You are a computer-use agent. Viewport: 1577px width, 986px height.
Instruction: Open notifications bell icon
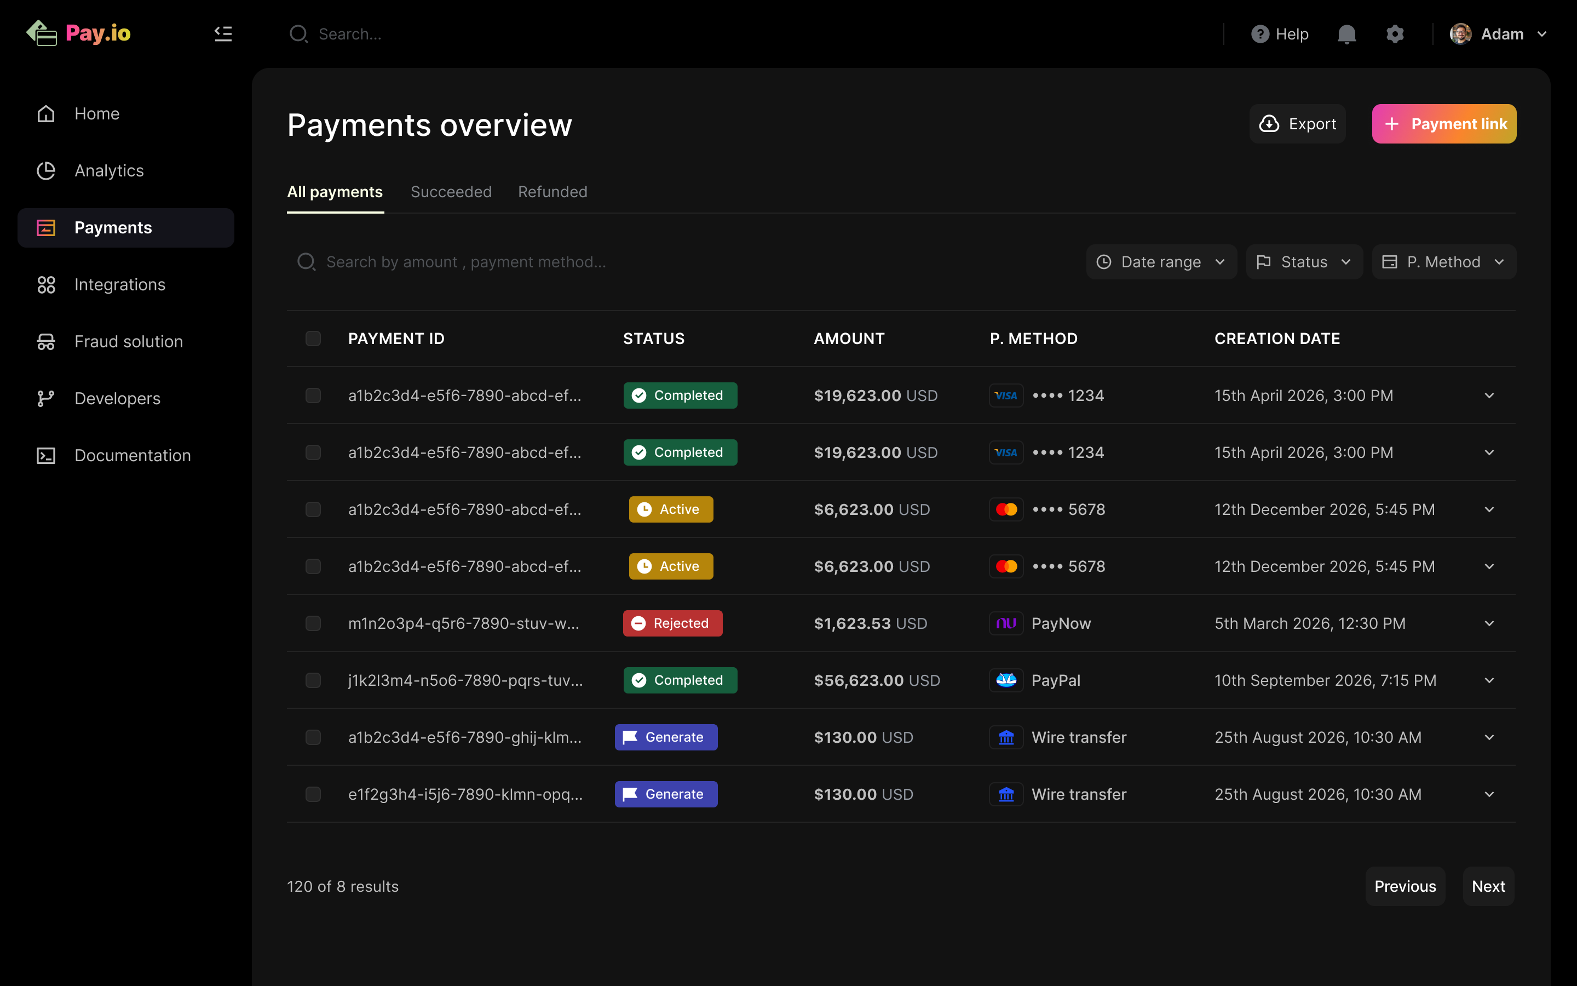click(1346, 34)
